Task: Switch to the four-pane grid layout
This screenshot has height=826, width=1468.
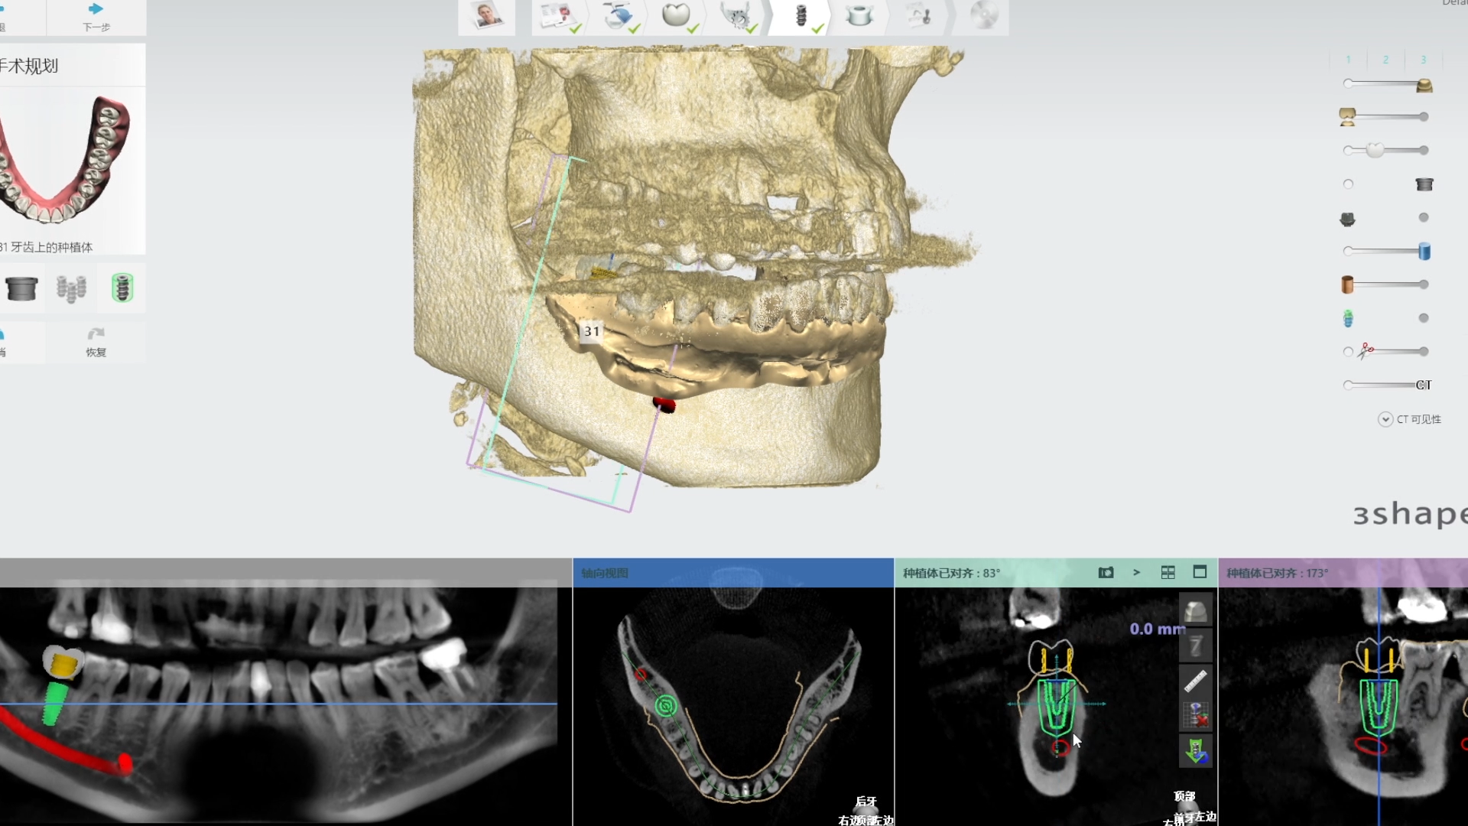Action: (1168, 573)
